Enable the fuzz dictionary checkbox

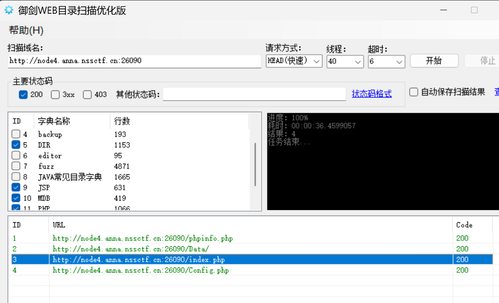(x=16, y=166)
